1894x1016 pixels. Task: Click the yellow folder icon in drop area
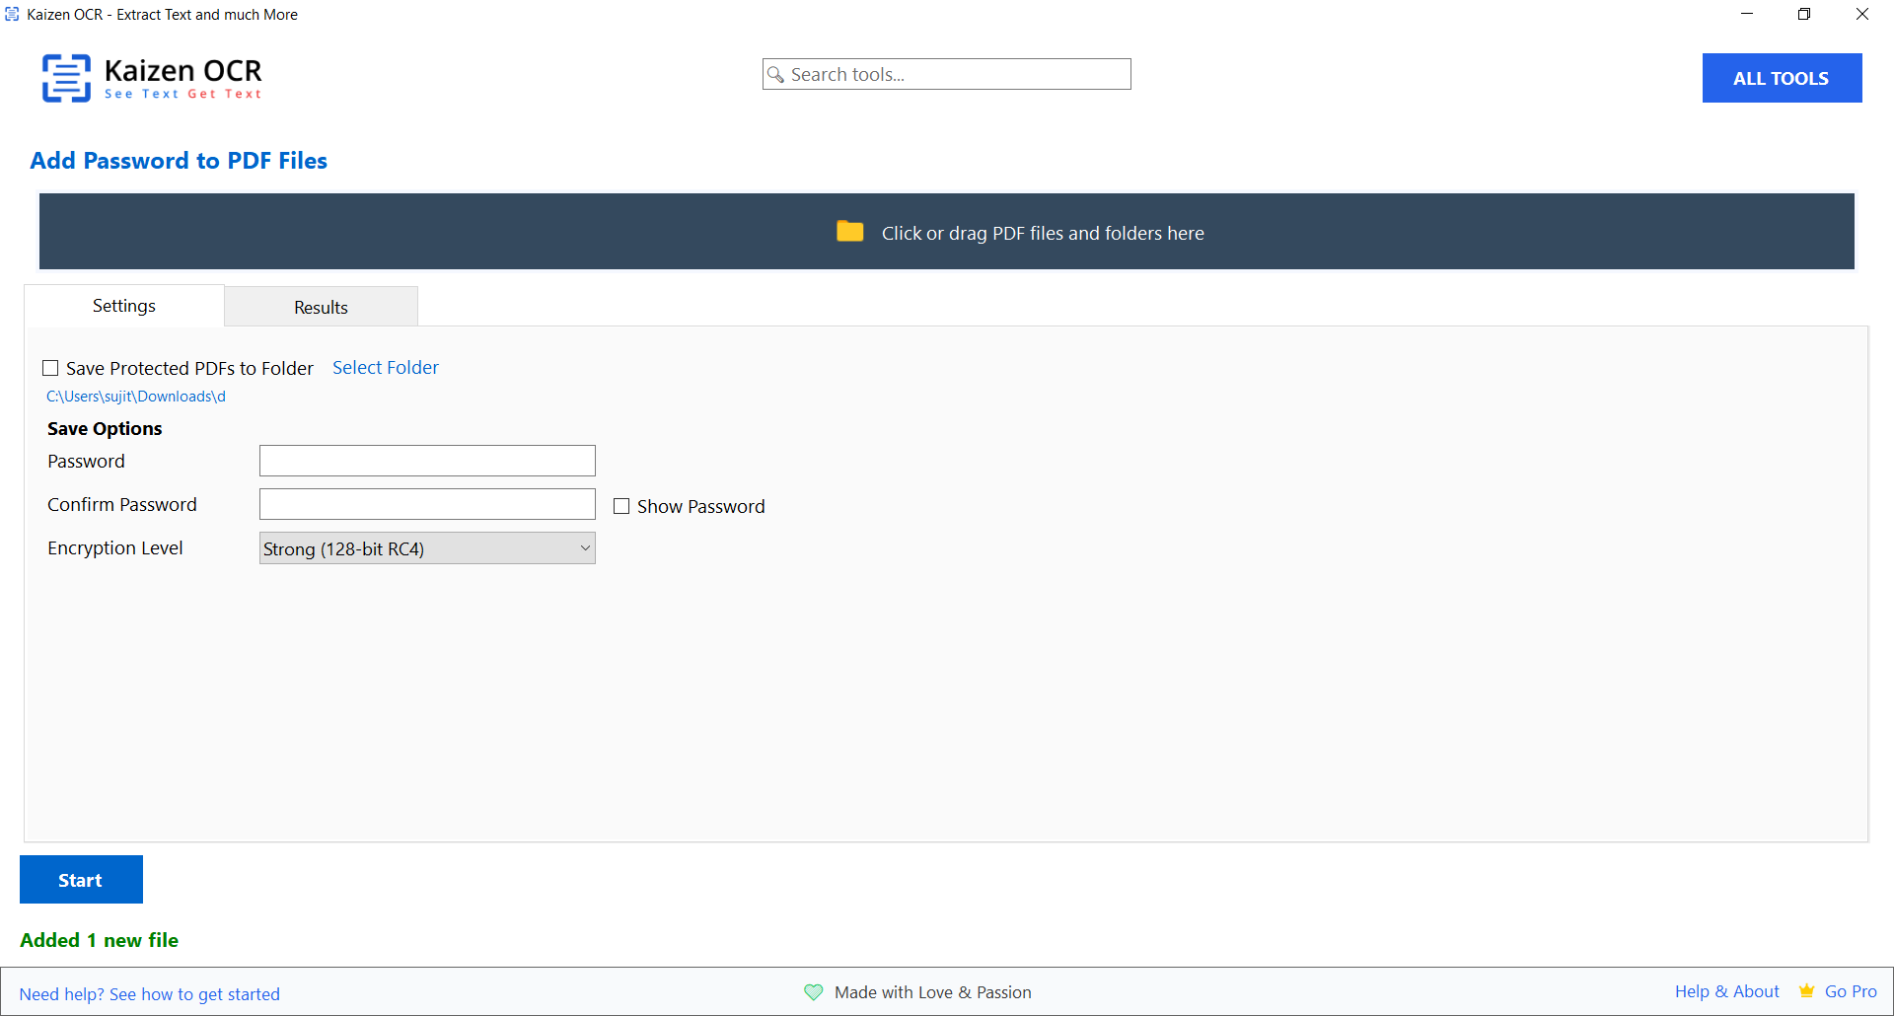(x=849, y=232)
